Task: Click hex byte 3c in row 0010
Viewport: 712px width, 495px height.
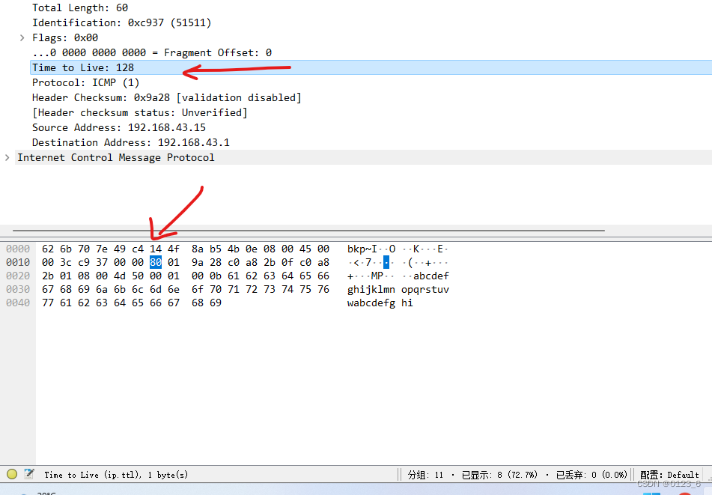Action: tap(66, 263)
